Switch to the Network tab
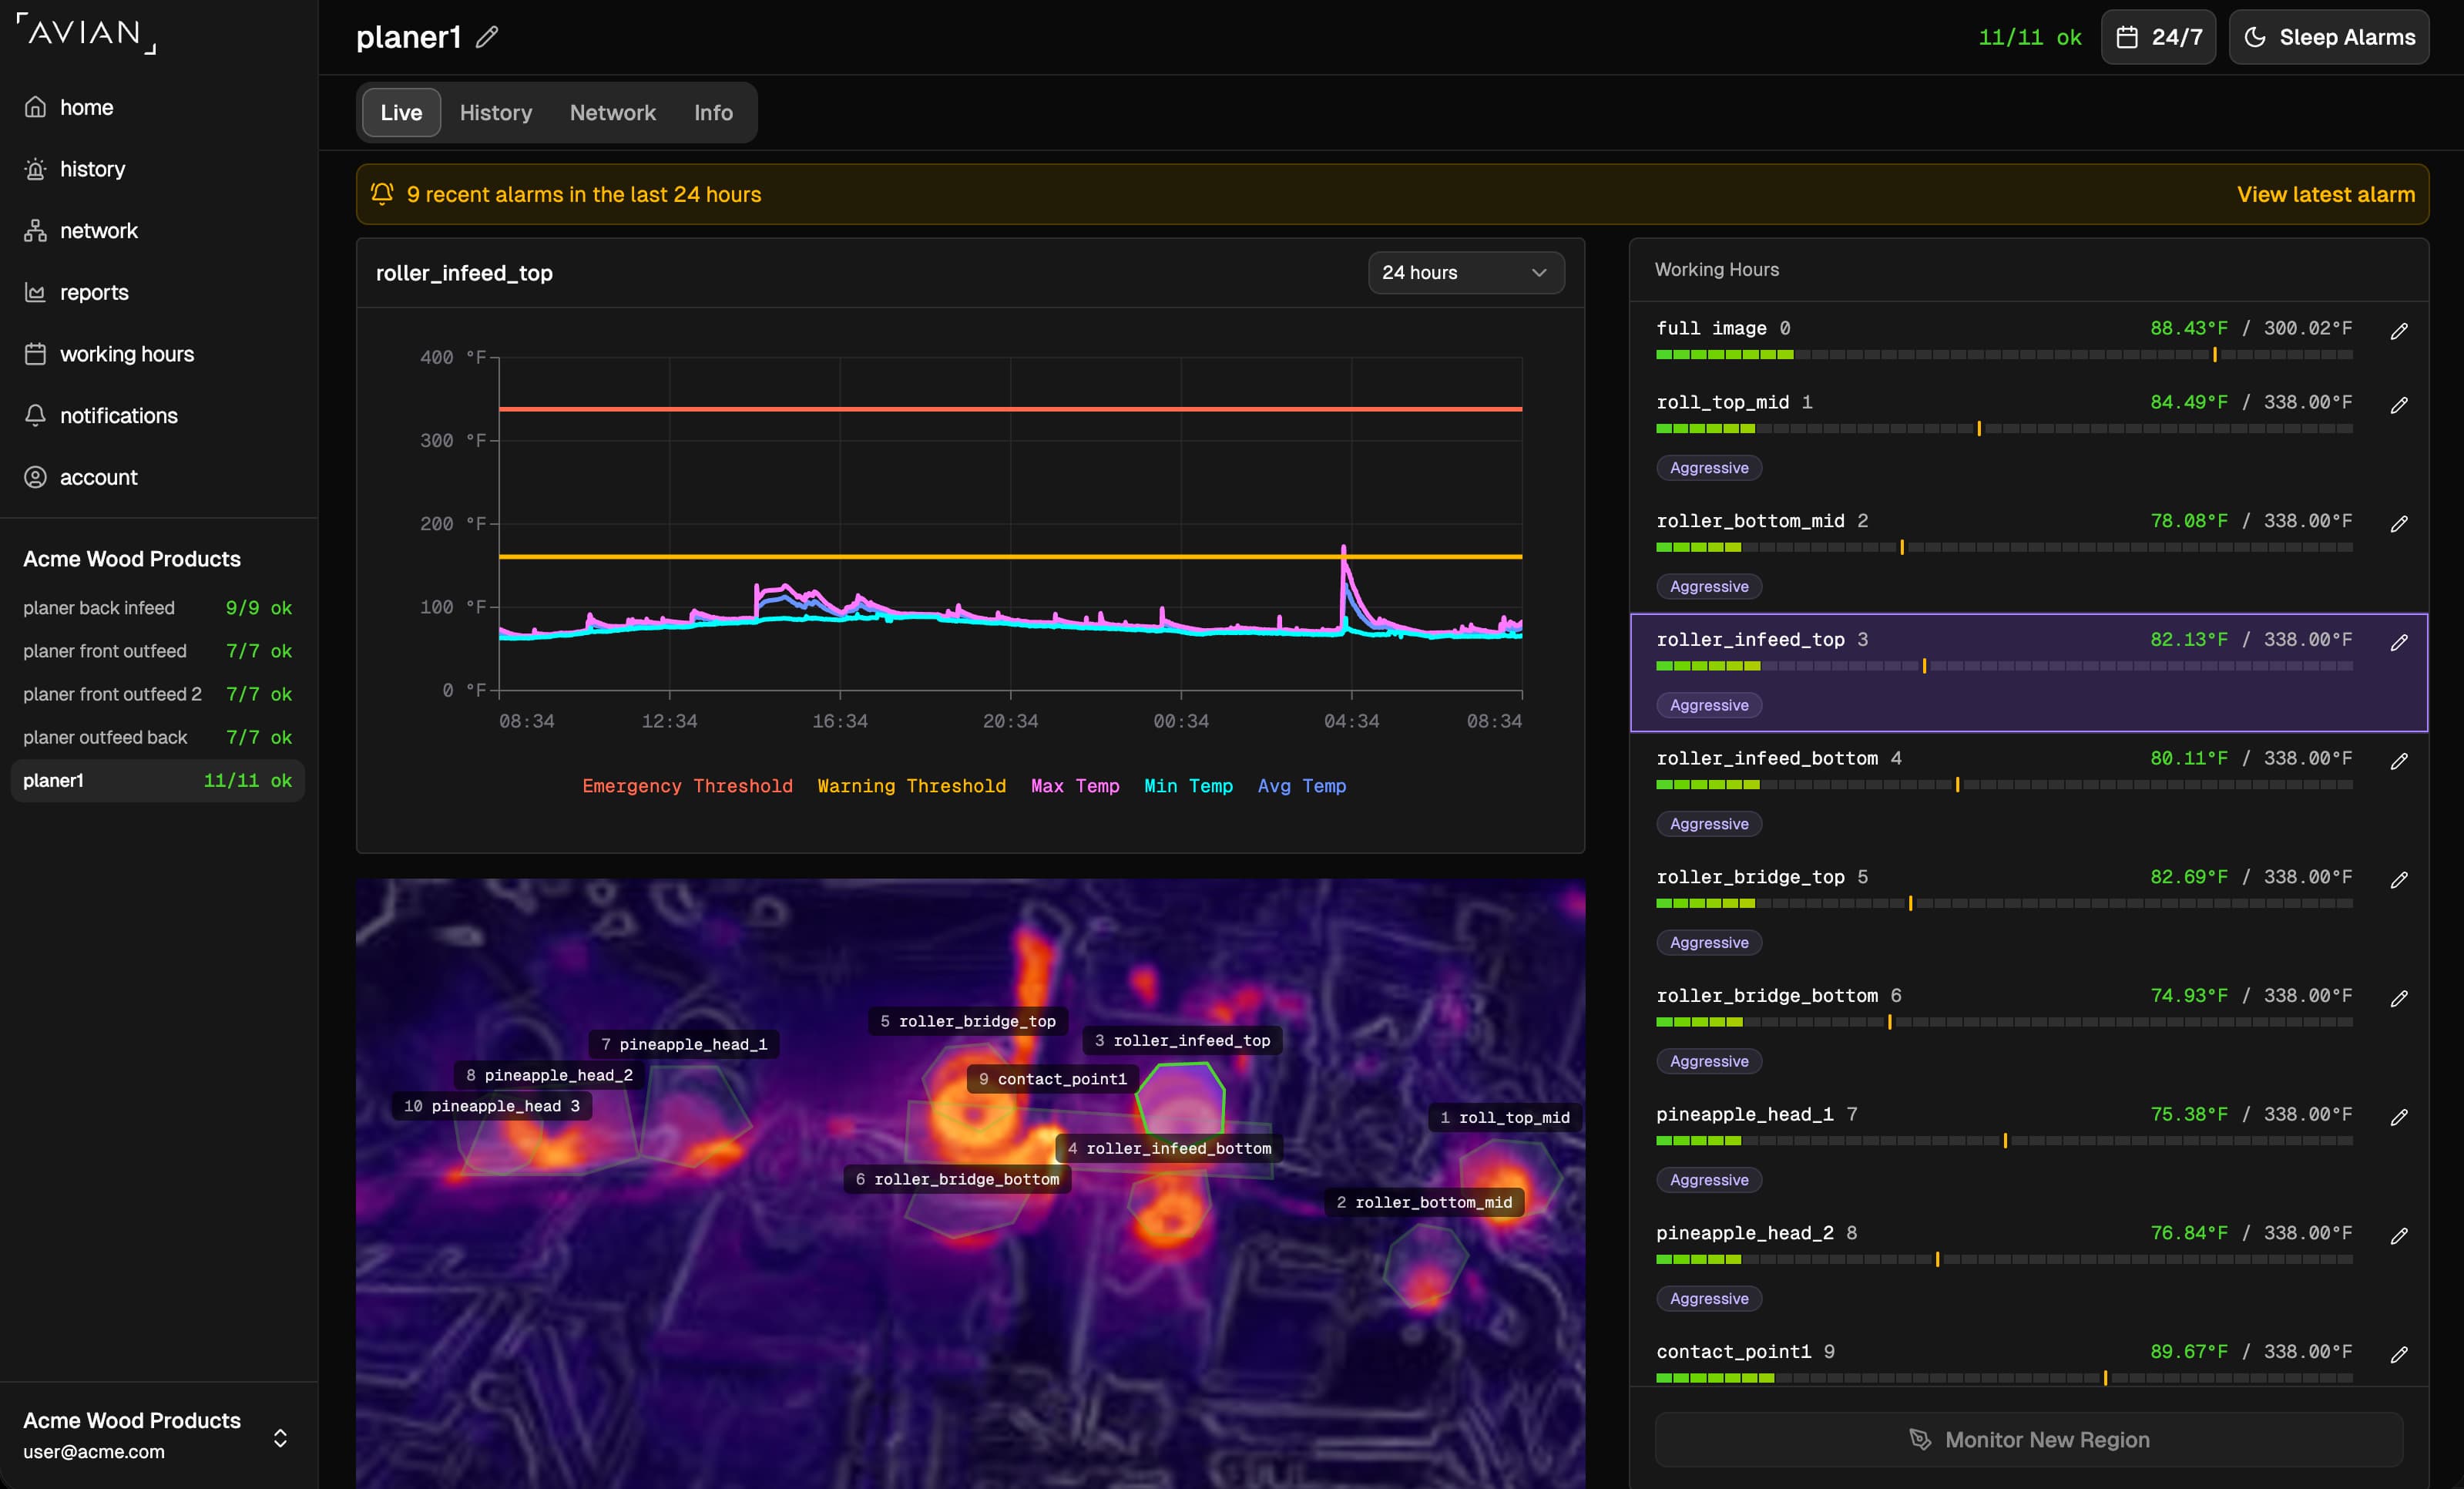The height and width of the screenshot is (1489, 2464). point(613,113)
